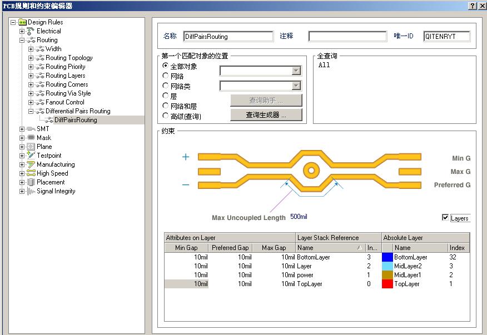Click the Width rule icon
The height and width of the screenshot is (335, 487).
click(40, 49)
